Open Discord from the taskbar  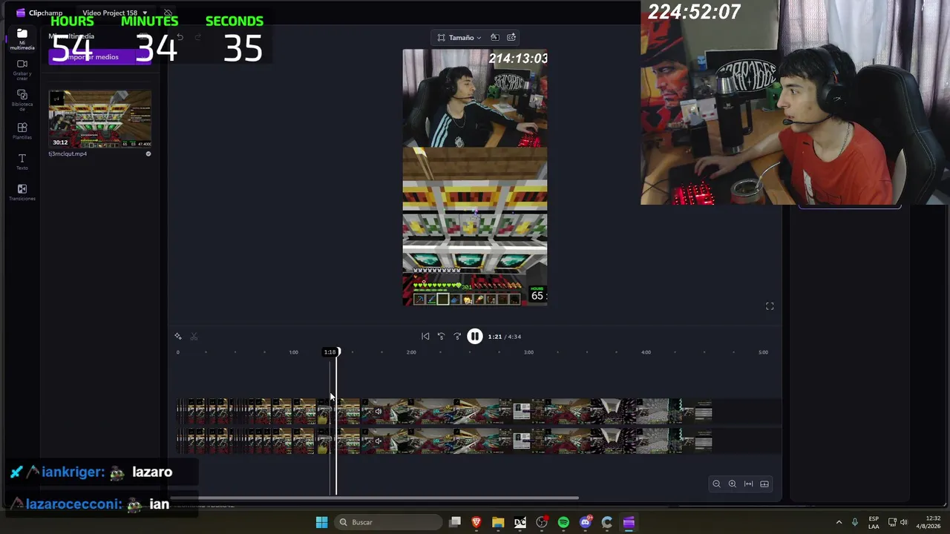tap(586, 522)
